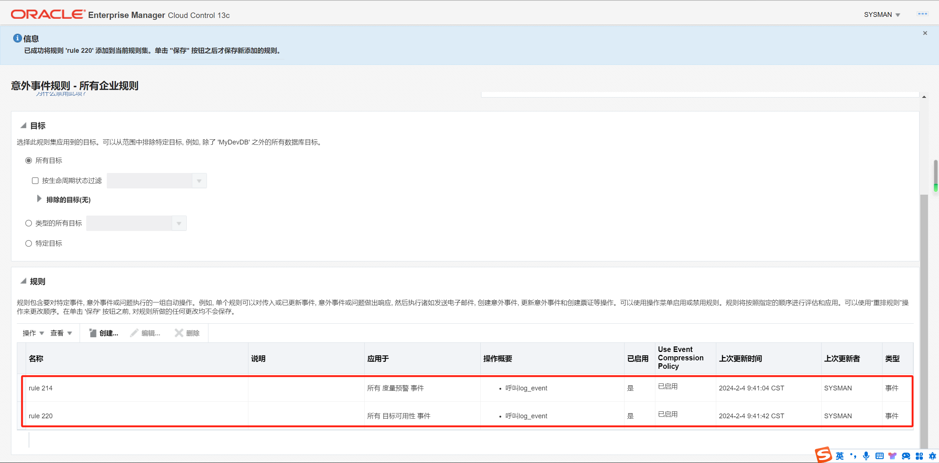The width and height of the screenshot is (939, 463).
Task: Click the Sogou microphone voice input icon
Action: 866,456
